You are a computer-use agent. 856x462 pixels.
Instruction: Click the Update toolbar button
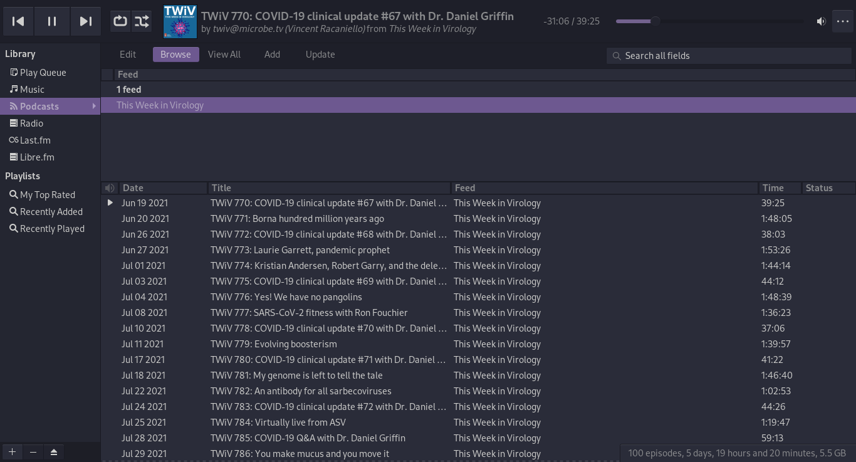click(x=320, y=55)
